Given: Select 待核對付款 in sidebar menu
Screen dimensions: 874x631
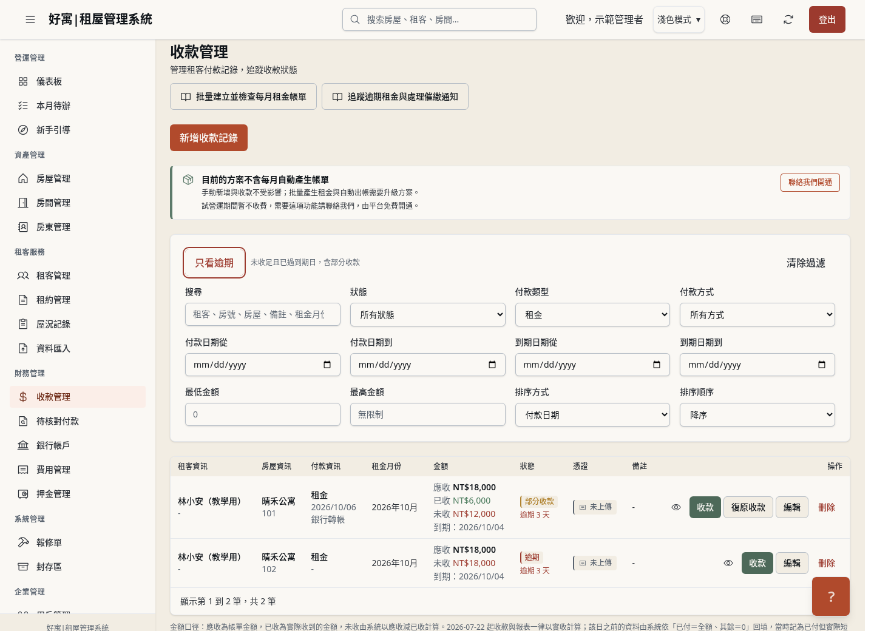Looking at the screenshot, I should pos(78,421).
